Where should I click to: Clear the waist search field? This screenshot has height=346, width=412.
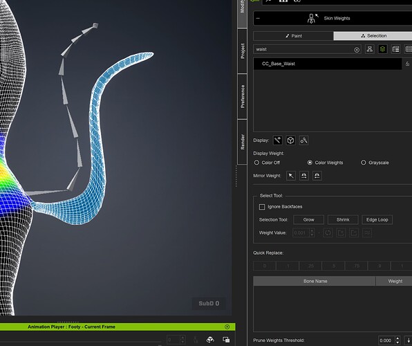(x=357, y=50)
